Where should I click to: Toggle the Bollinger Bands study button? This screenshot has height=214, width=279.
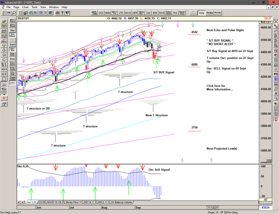[x=12, y=35]
